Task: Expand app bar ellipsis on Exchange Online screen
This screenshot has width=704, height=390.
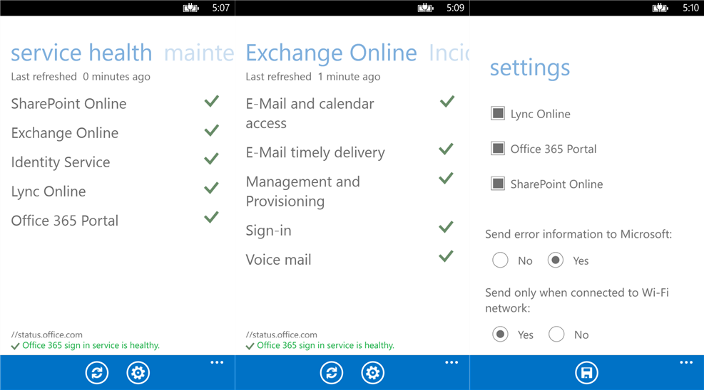Action: tap(452, 362)
